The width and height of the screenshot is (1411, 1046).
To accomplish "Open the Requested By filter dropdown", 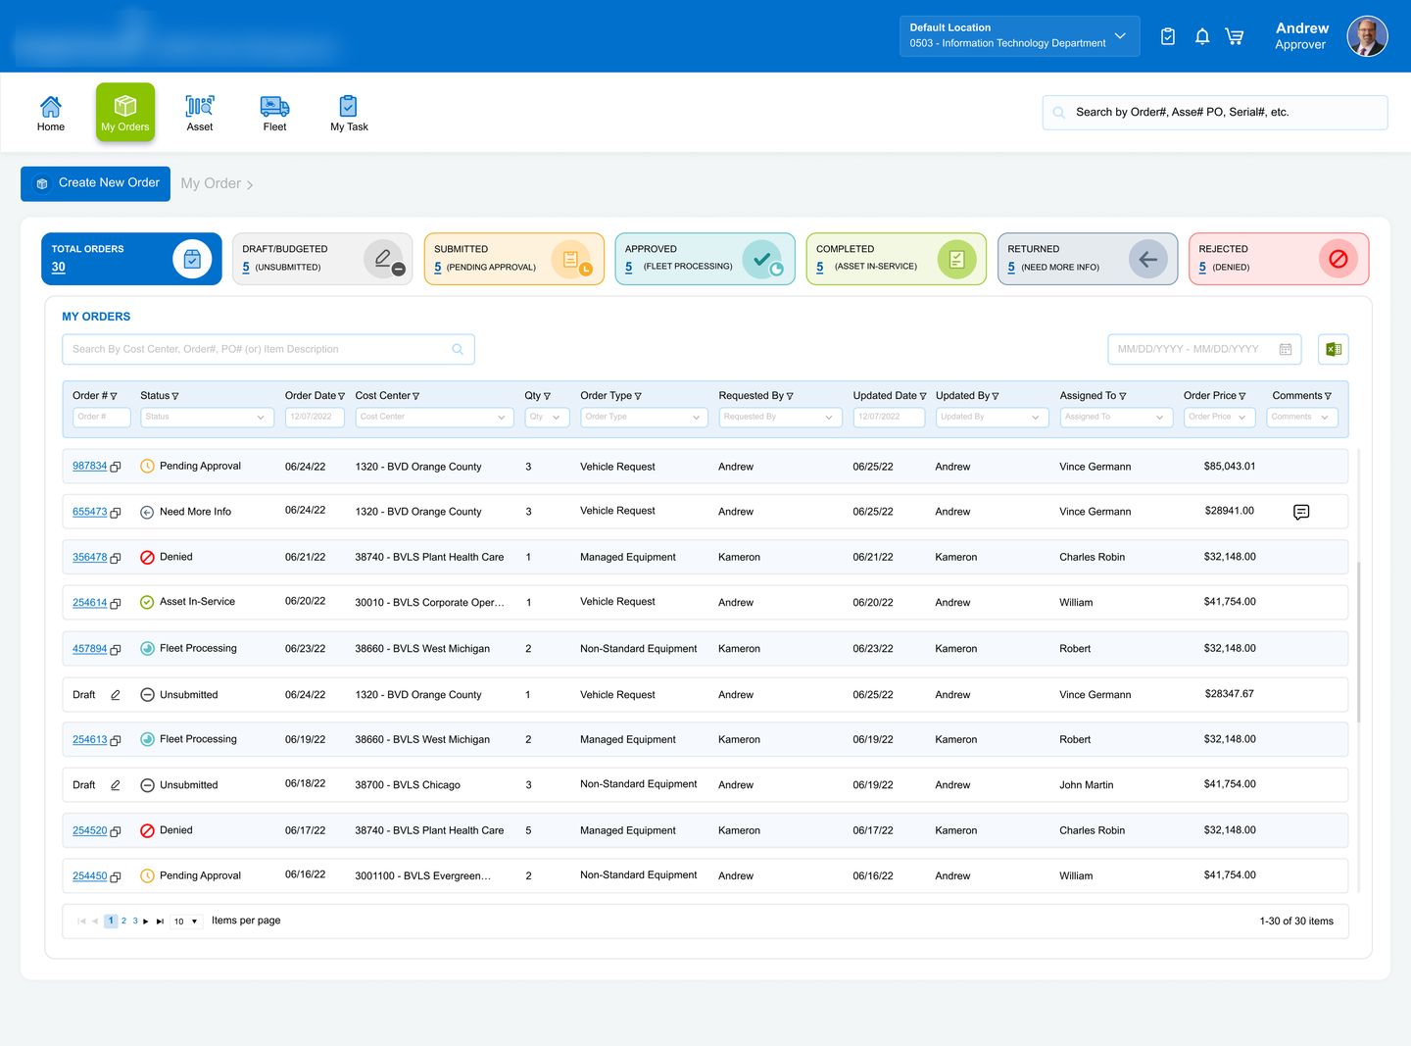I will click(781, 417).
